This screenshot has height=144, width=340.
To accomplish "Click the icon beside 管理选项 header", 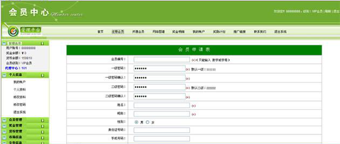I will pyautogui.click(x=4, y=44).
